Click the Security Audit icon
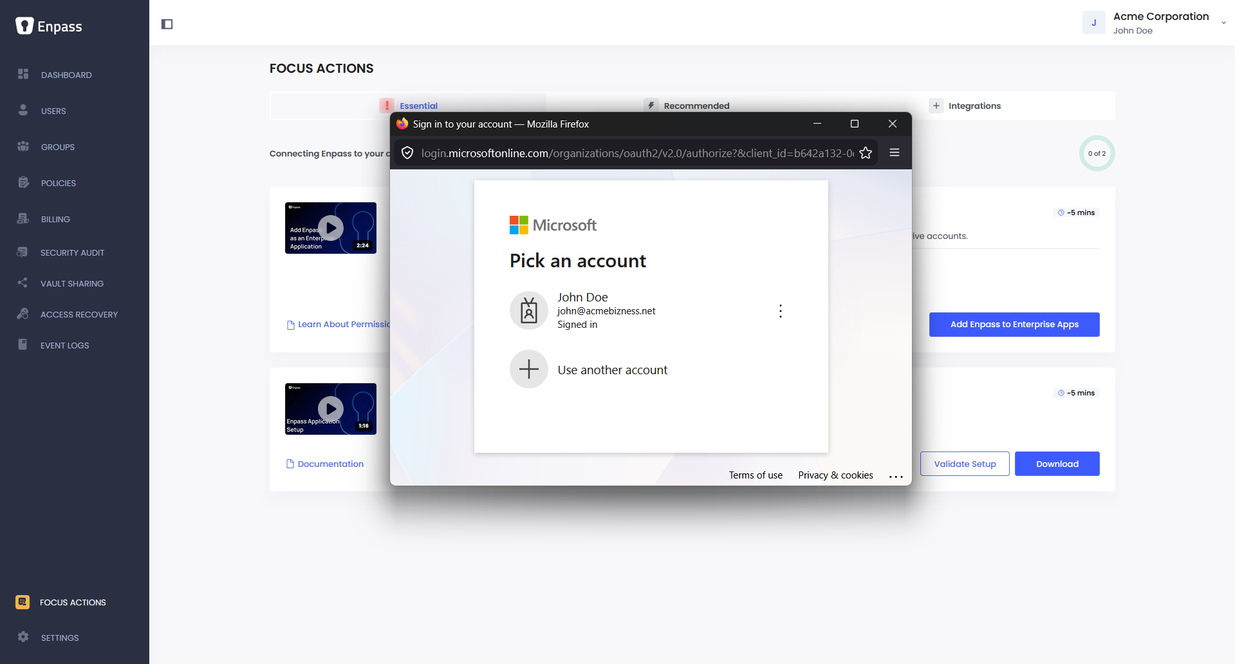Viewport: 1235px width, 664px height. [x=23, y=252]
